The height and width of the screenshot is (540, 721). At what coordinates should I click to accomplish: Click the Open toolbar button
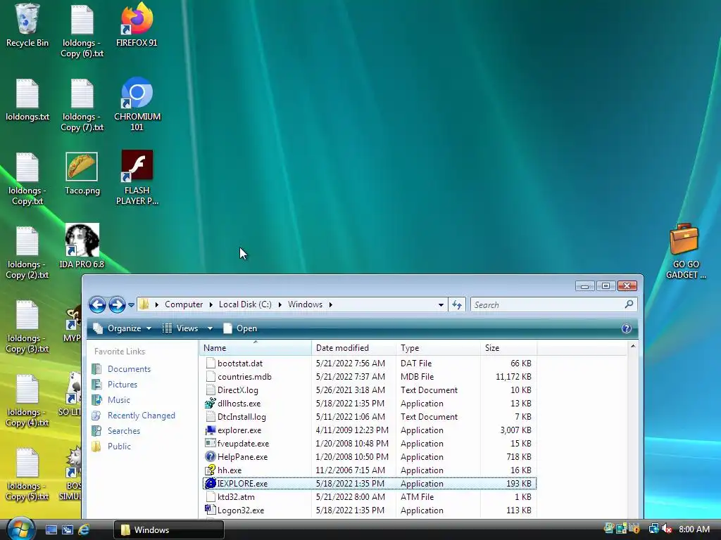(240, 328)
